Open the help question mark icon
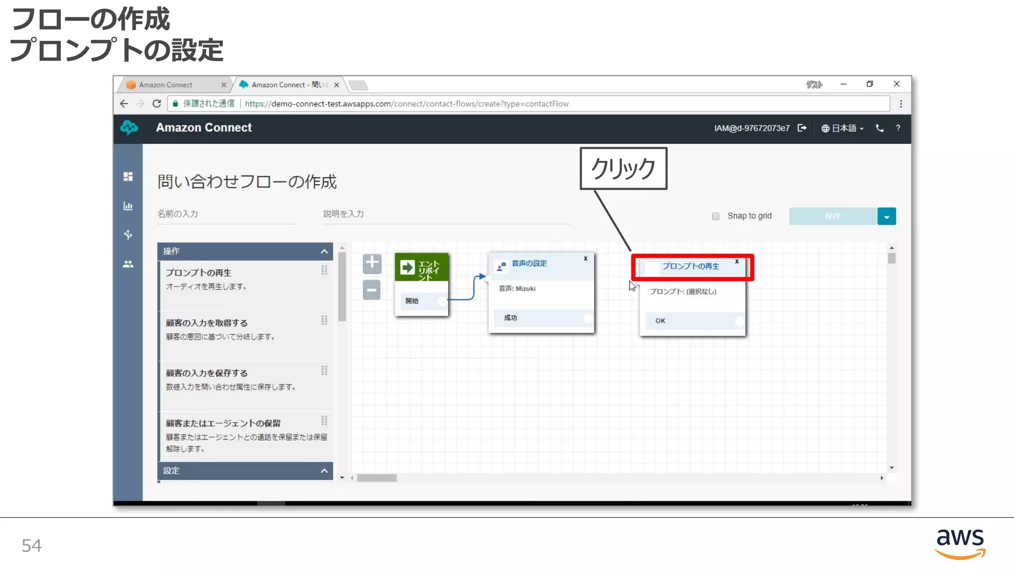This screenshot has height=570, width=1014. (x=898, y=128)
